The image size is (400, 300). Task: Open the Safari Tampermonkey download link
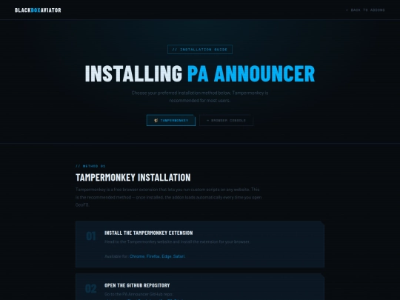[179, 256]
